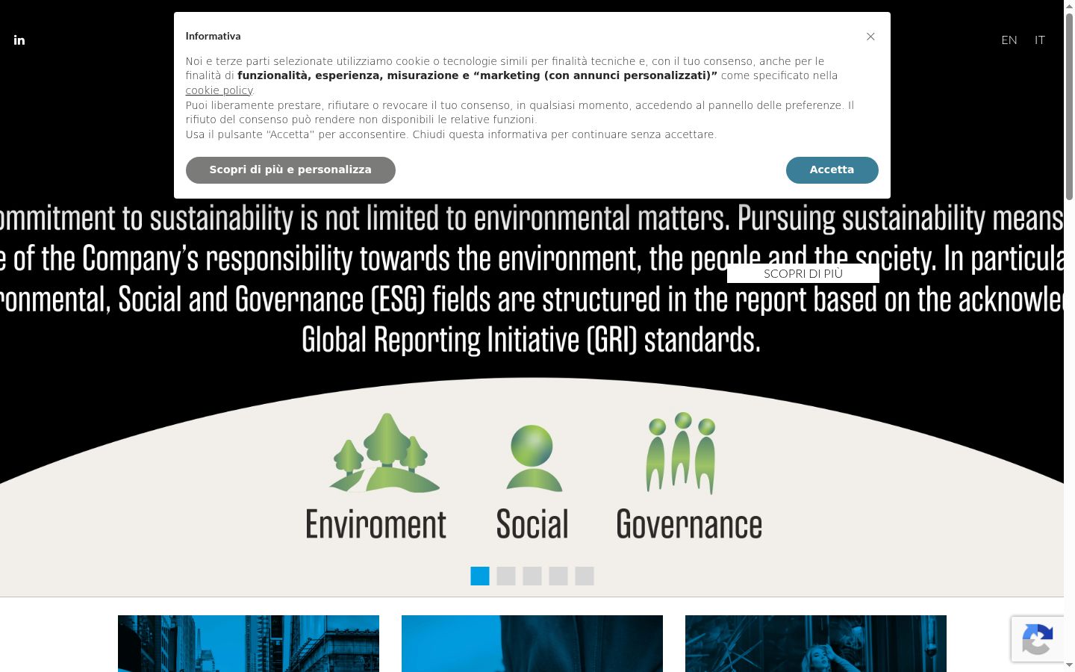The width and height of the screenshot is (1075, 672).
Task: Click the 'Social' label text
Action: pos(532,524)
